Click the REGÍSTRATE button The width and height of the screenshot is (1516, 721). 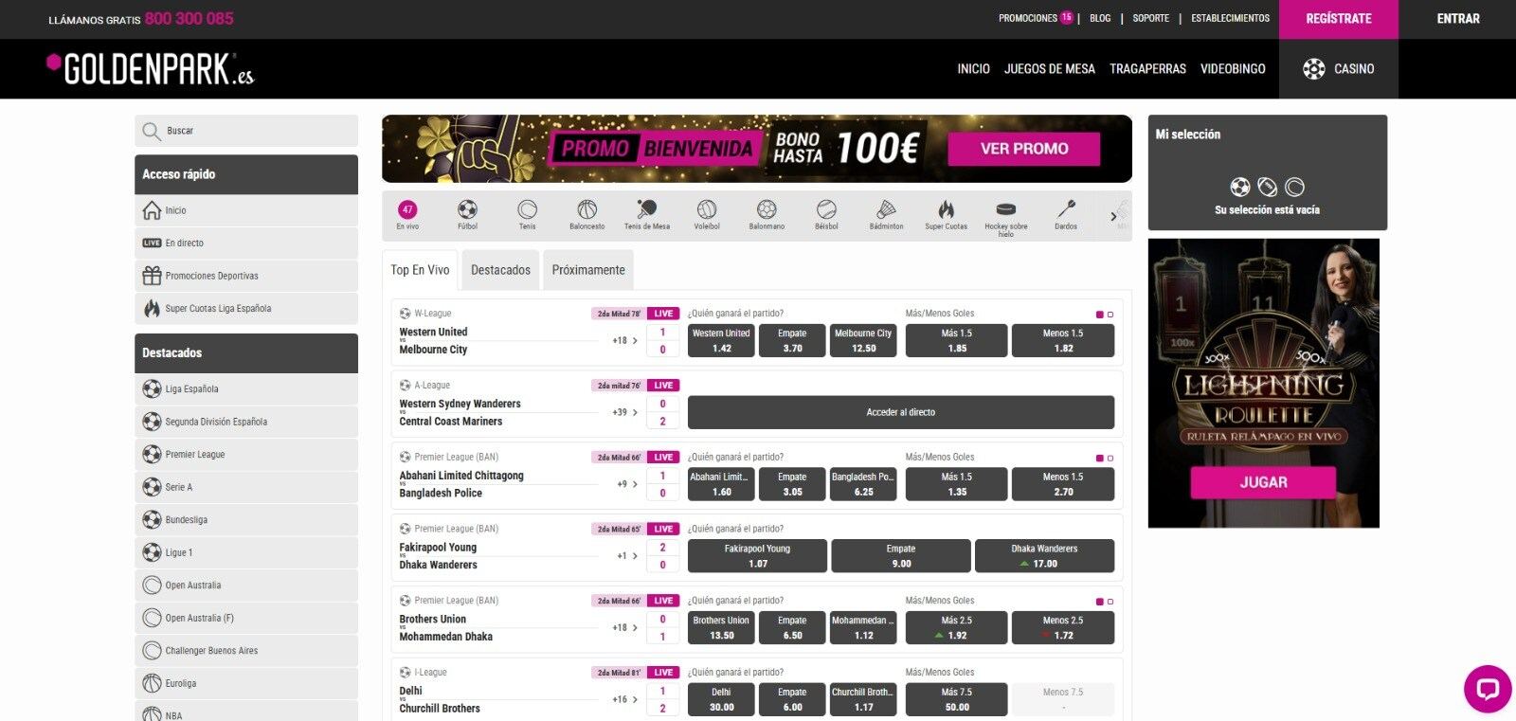click(x=1338, y=19)
